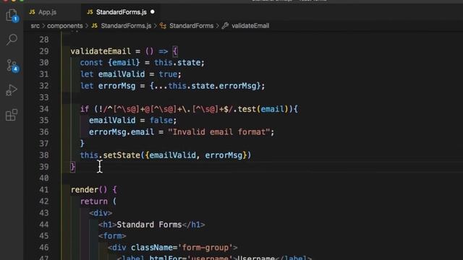Open the validateEmail breadcrumb symbol
The width and height of the screenshot is (463, 260).
click(x=250, y=26)
